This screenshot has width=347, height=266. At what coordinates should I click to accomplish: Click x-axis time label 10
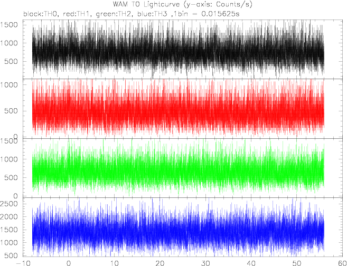(114, 263)
